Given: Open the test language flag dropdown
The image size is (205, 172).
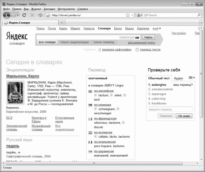Looking at the screenshot, I should (192, 78).
